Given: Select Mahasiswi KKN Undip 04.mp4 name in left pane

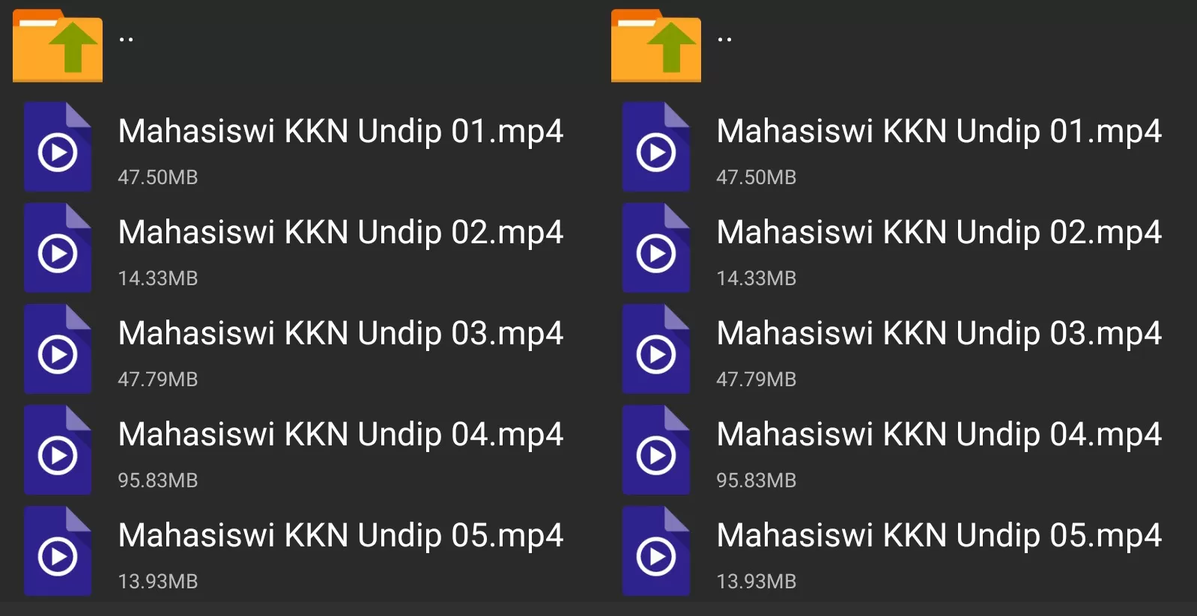Looking at the screenshot, I should pos(341,435).
